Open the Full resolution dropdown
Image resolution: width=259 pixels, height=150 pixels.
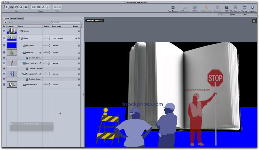click(236, 15)
